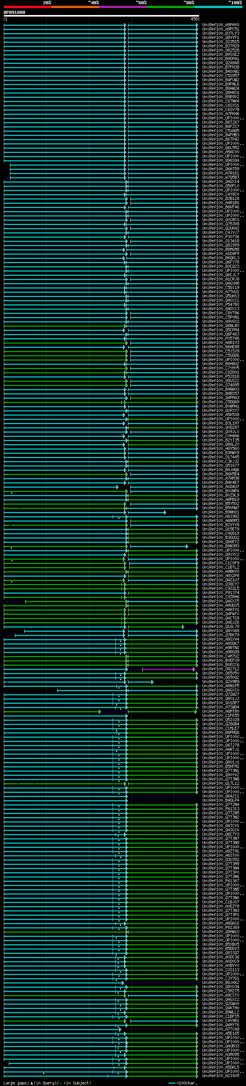Screen dimensions: 246x1086
Task: Choose the UniRef100_P30736 entry
Action: [x=221, y=237]
